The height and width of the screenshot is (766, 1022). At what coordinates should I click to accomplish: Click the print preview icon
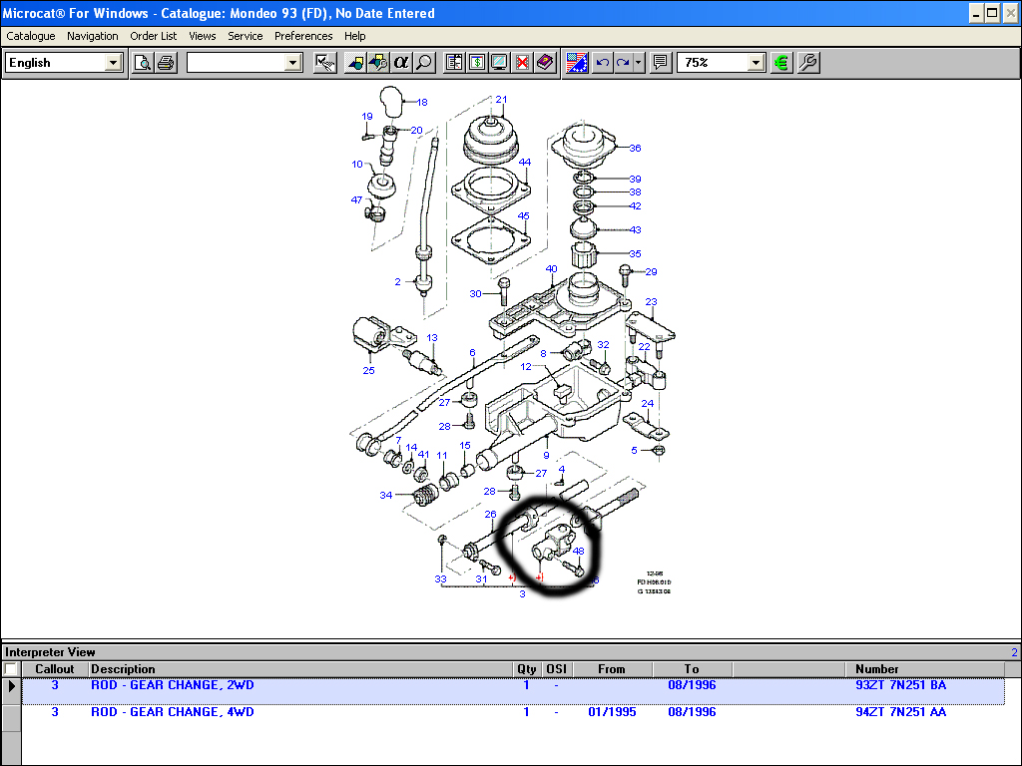pos(143,63)
